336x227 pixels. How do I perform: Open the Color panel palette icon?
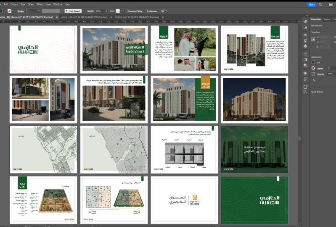305,21
